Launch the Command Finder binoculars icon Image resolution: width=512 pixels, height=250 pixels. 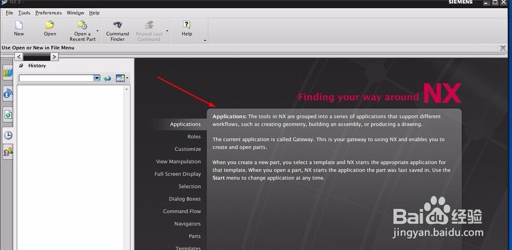(x=118, y=25)
